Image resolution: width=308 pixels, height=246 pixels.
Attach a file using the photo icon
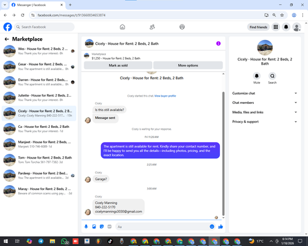(94, 226)
